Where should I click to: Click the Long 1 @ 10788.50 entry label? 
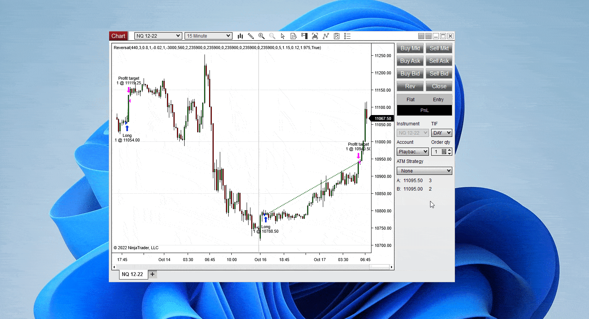(266, 229)
